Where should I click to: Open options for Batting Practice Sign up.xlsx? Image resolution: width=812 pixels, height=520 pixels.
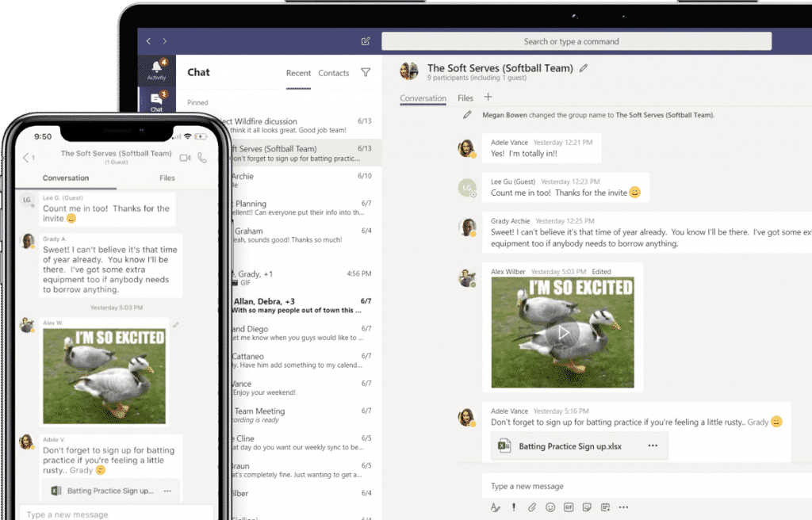pos(653,445)
